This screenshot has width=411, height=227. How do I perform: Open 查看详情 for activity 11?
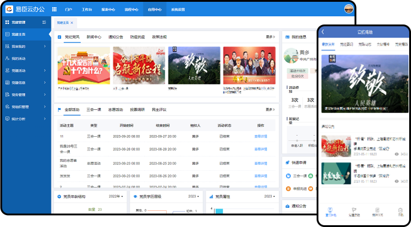pyautogui.click(x=261, y=136)
